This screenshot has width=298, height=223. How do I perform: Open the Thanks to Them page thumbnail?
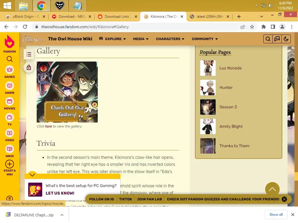[208, 146]
